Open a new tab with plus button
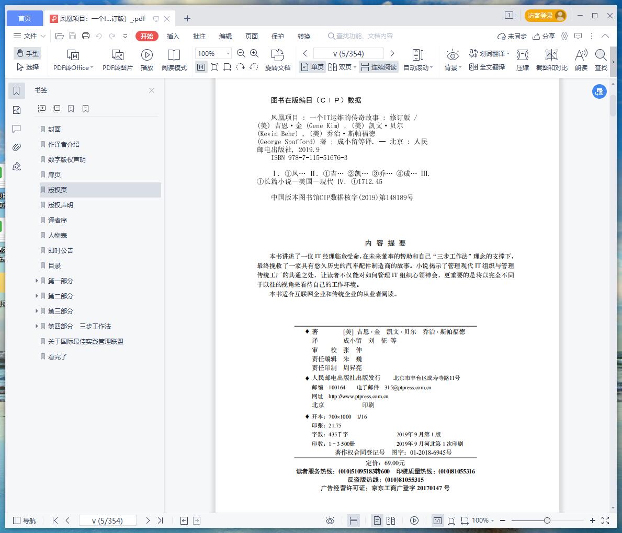Viewport: 622px width, 533px height. (x=187, y=18)
